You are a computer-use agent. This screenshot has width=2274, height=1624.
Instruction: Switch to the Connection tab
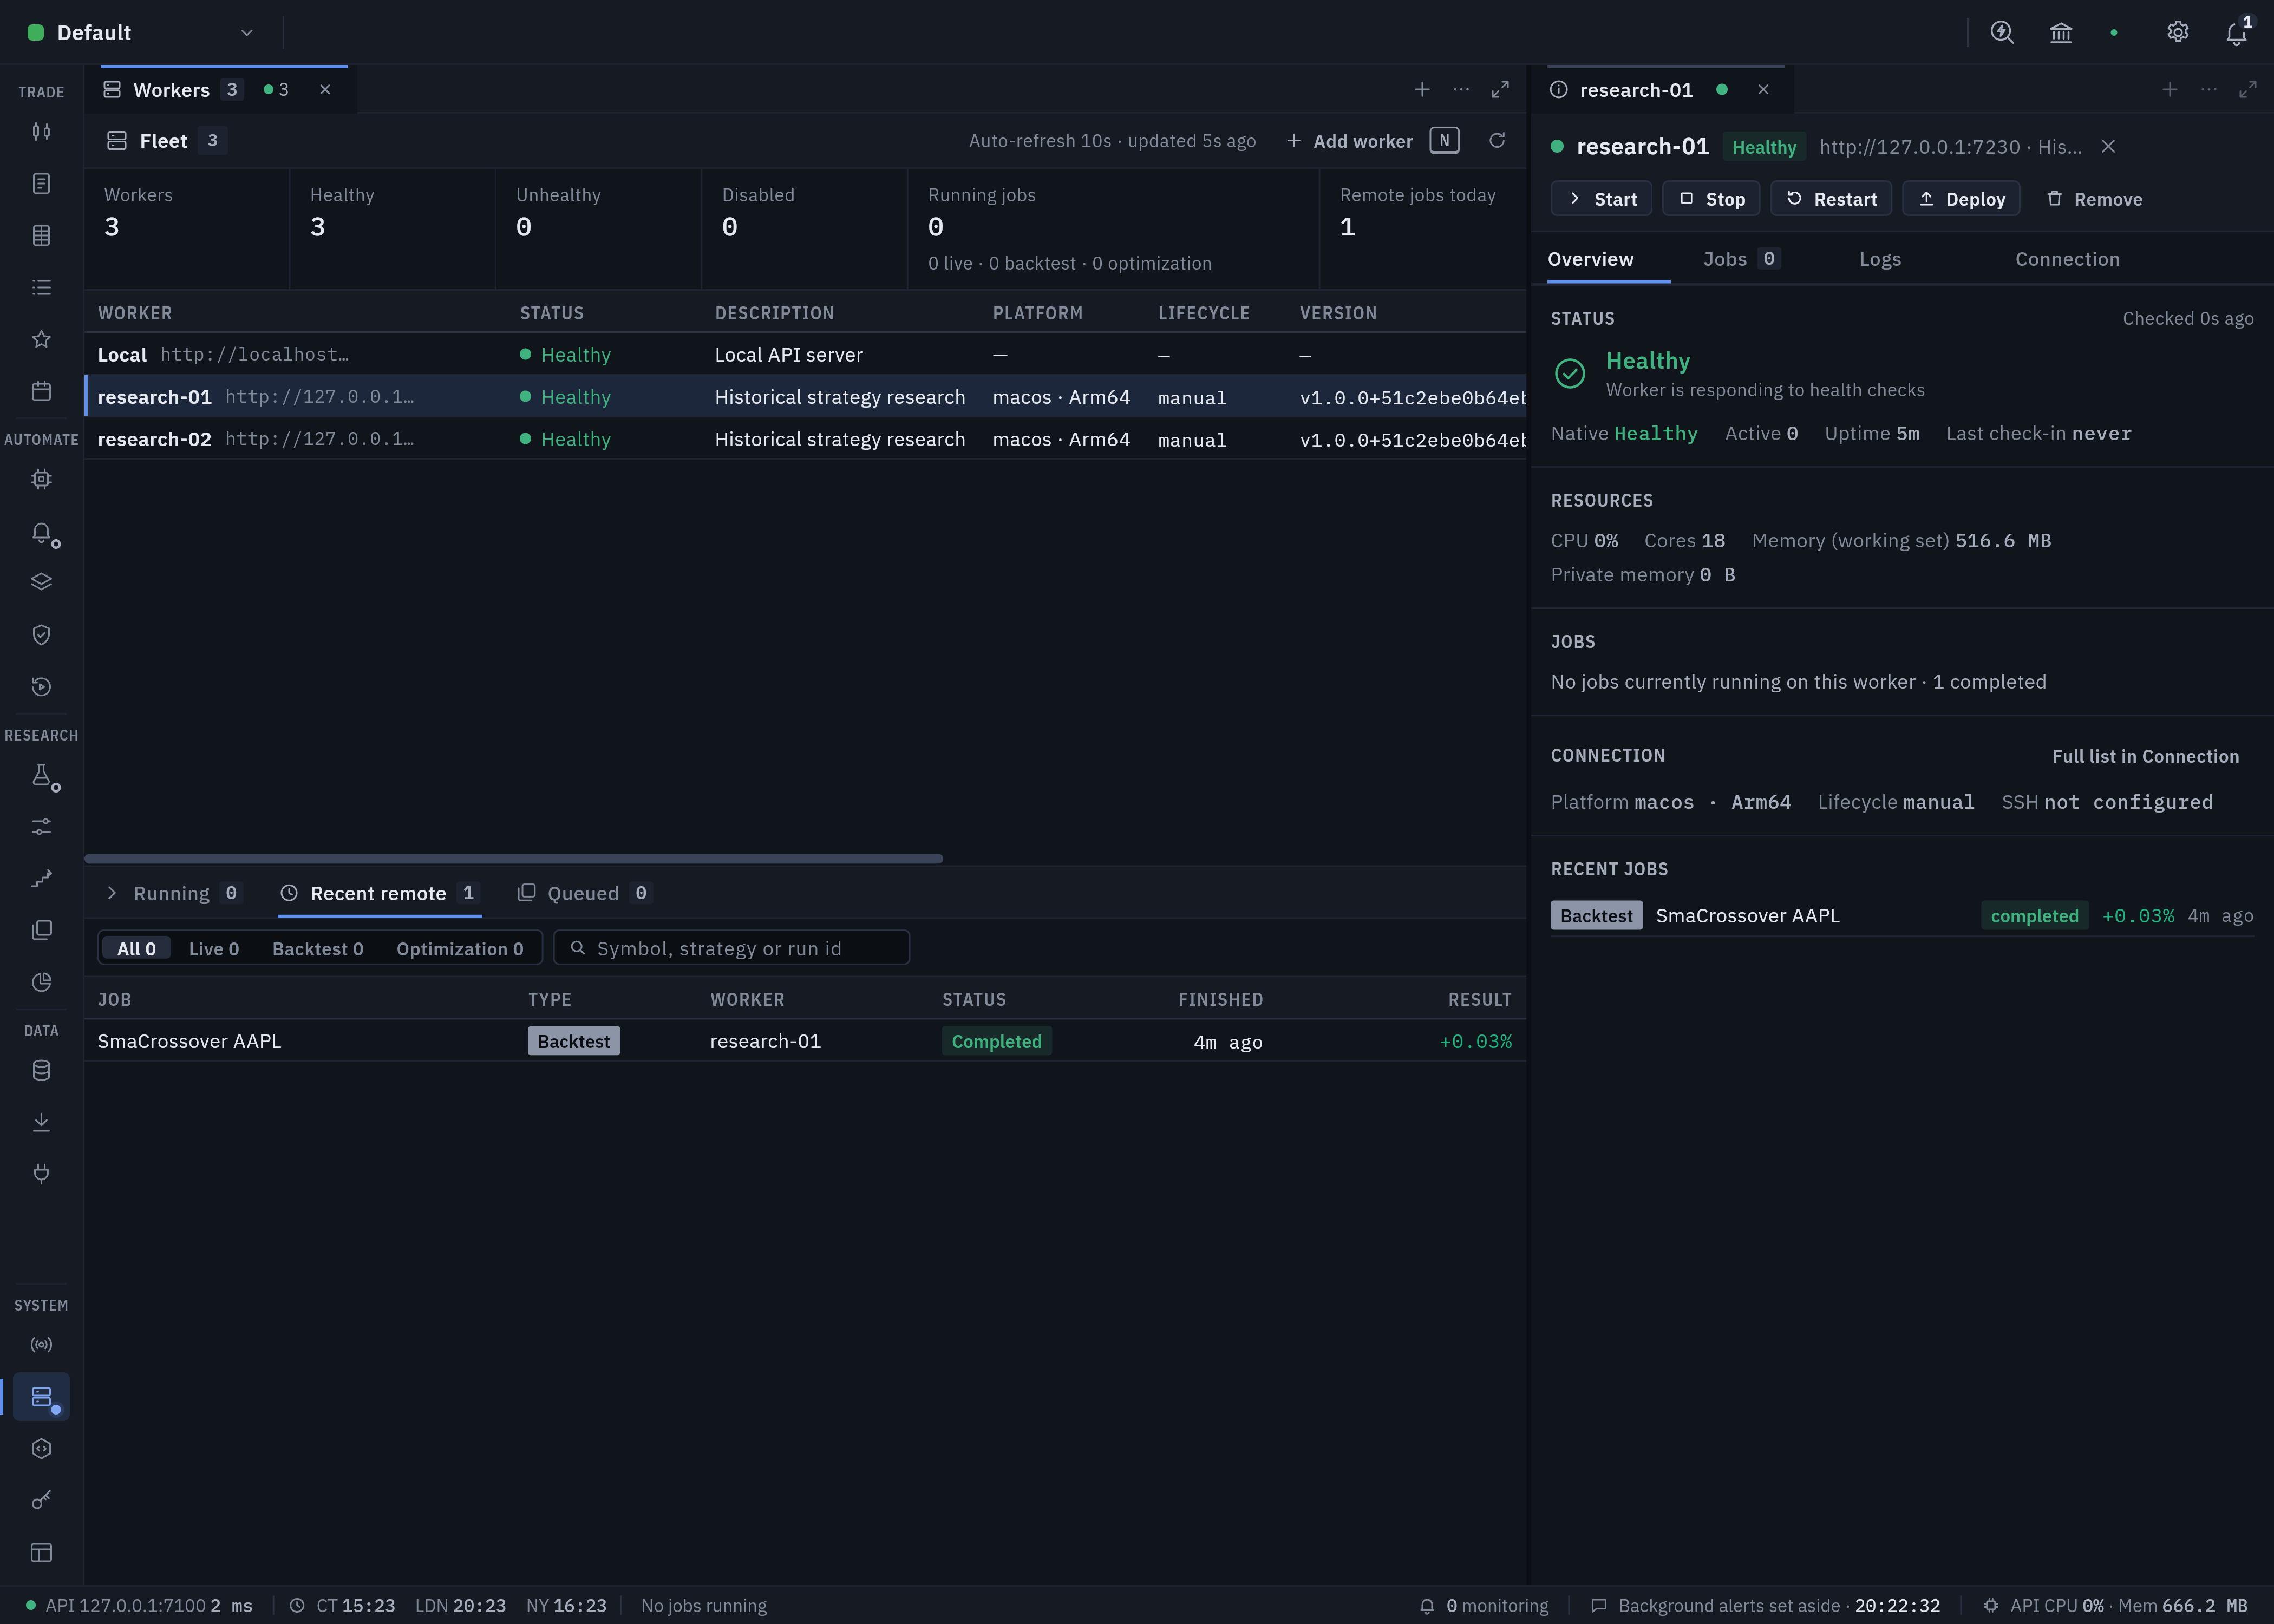pyautogui.click(x=2067, y=259)
